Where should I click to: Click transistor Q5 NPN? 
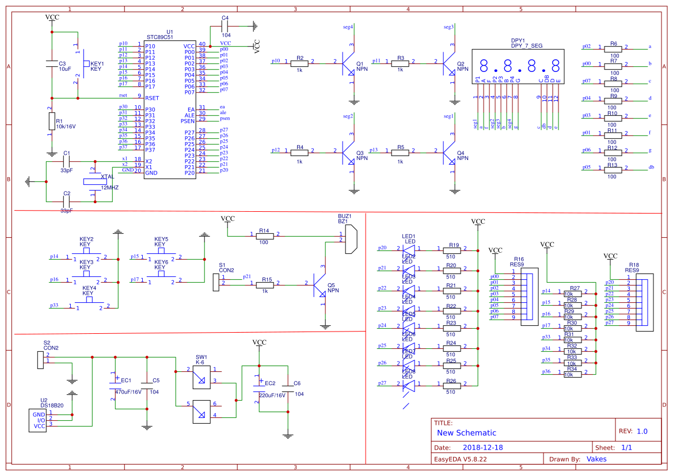tap(320, 285)
